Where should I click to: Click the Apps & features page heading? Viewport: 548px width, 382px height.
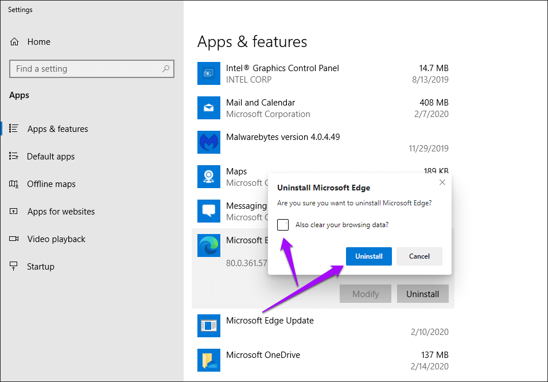click(x=252, y=42)
